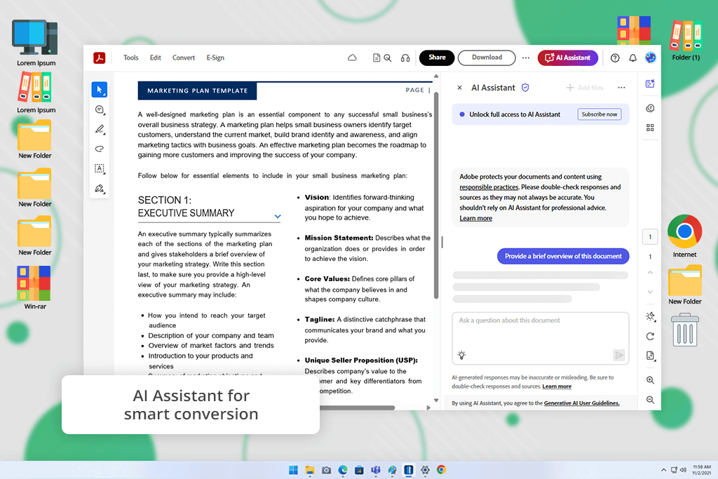Select the arrow selection tool
Image resolution: width=718 pixels, height=479 pixels.
(100, 90)
